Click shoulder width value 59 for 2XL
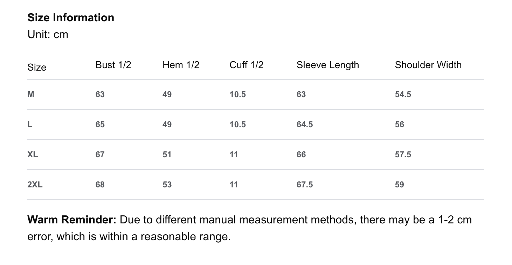This screenshot has height=265, width=512. (x=399, y=185)
